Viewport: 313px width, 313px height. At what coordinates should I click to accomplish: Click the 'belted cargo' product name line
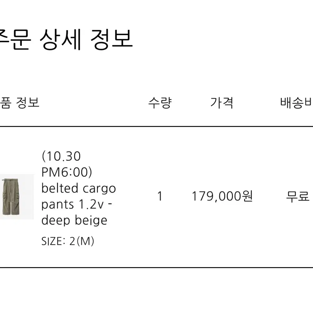[79, 188]
